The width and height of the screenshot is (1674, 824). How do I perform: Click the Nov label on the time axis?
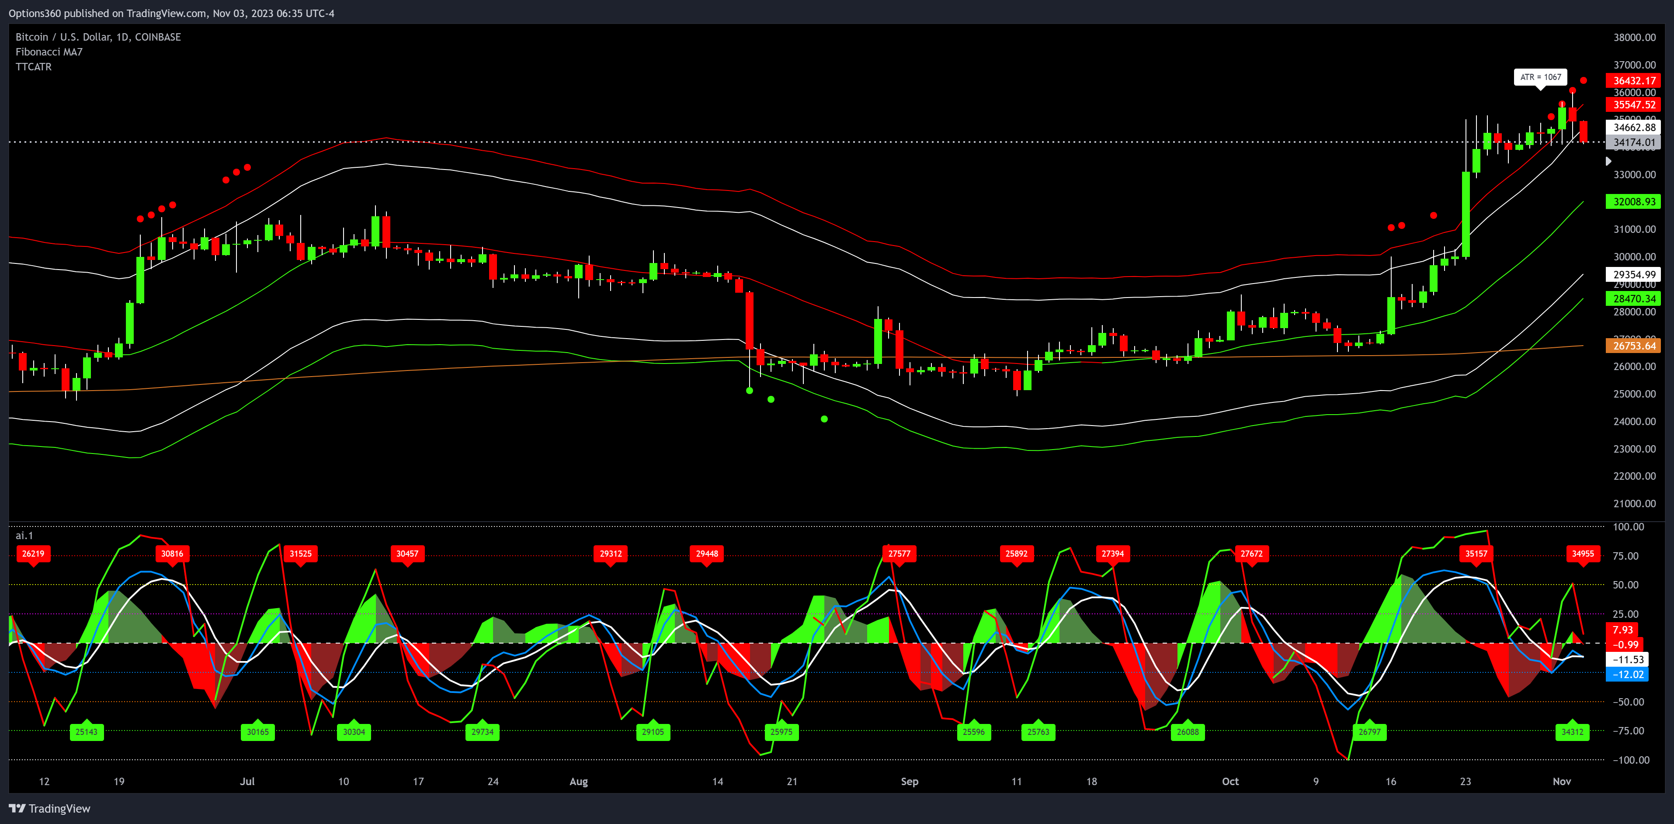click(1562, 781)
